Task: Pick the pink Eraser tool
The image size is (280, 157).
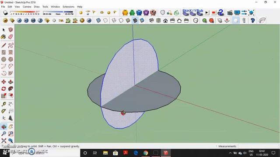Action: (x=10, y=37)
